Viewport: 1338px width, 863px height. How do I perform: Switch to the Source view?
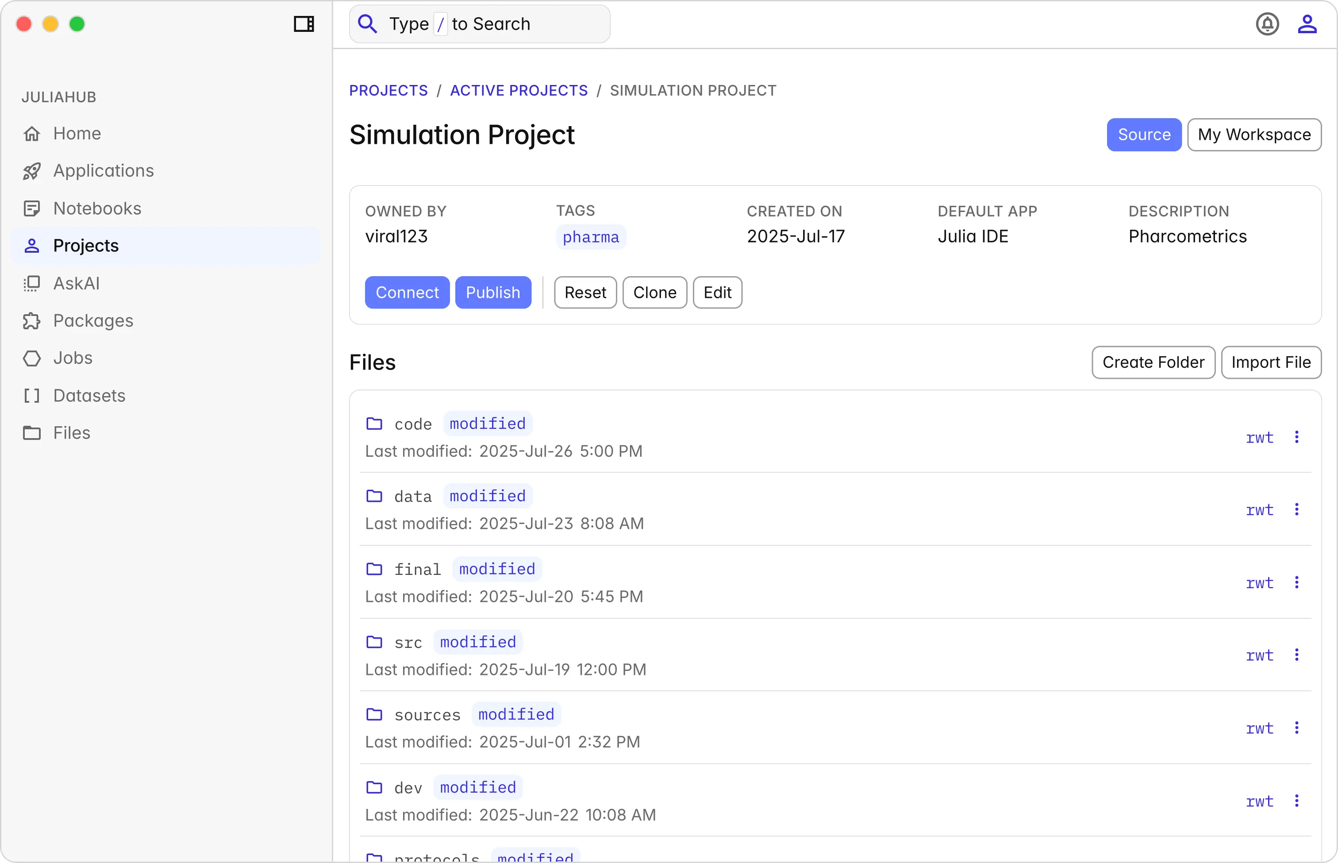coord(1144,135)
